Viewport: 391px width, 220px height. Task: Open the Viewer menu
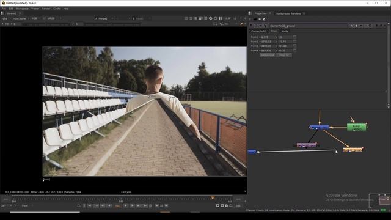pos(35,9)
